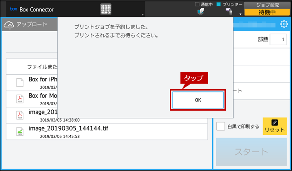Screen dimensions: 292x171
Task: Tap the スタート start button
Action: point(252,152)
